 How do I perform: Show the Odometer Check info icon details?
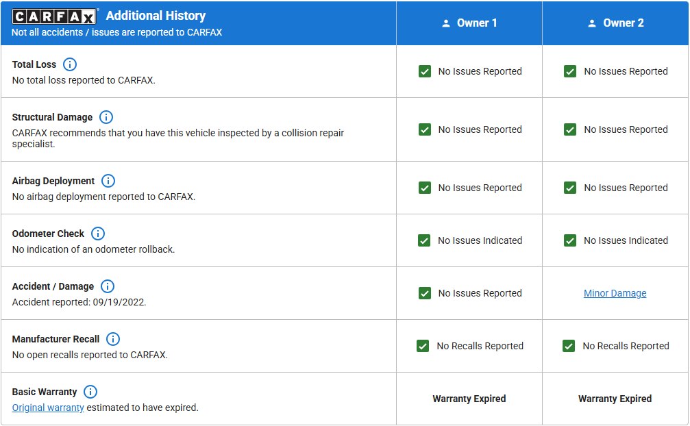point(98,234)
